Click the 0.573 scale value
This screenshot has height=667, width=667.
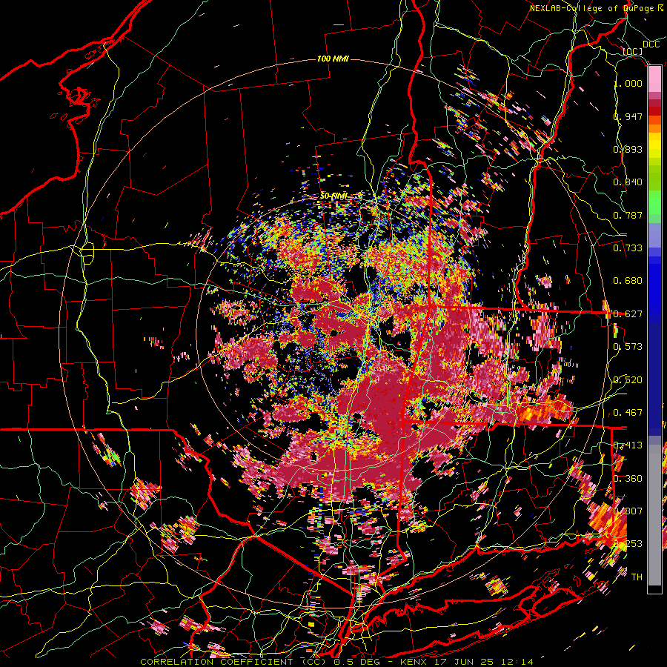[628, 347]
